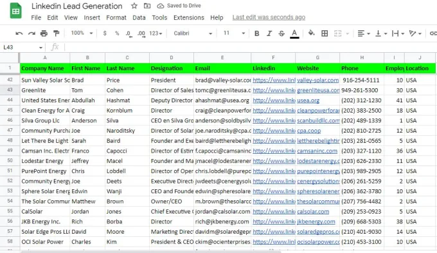Open the File menu

coord(36,17)
